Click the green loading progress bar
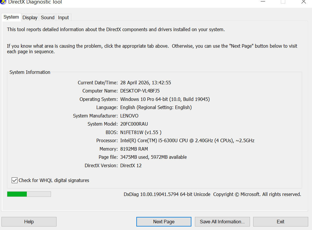 (x=29, y=194)
